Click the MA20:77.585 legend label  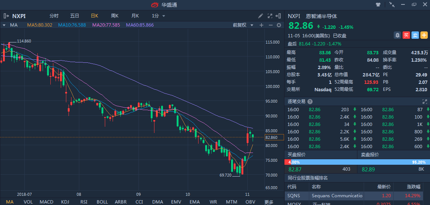pos(106,25)
